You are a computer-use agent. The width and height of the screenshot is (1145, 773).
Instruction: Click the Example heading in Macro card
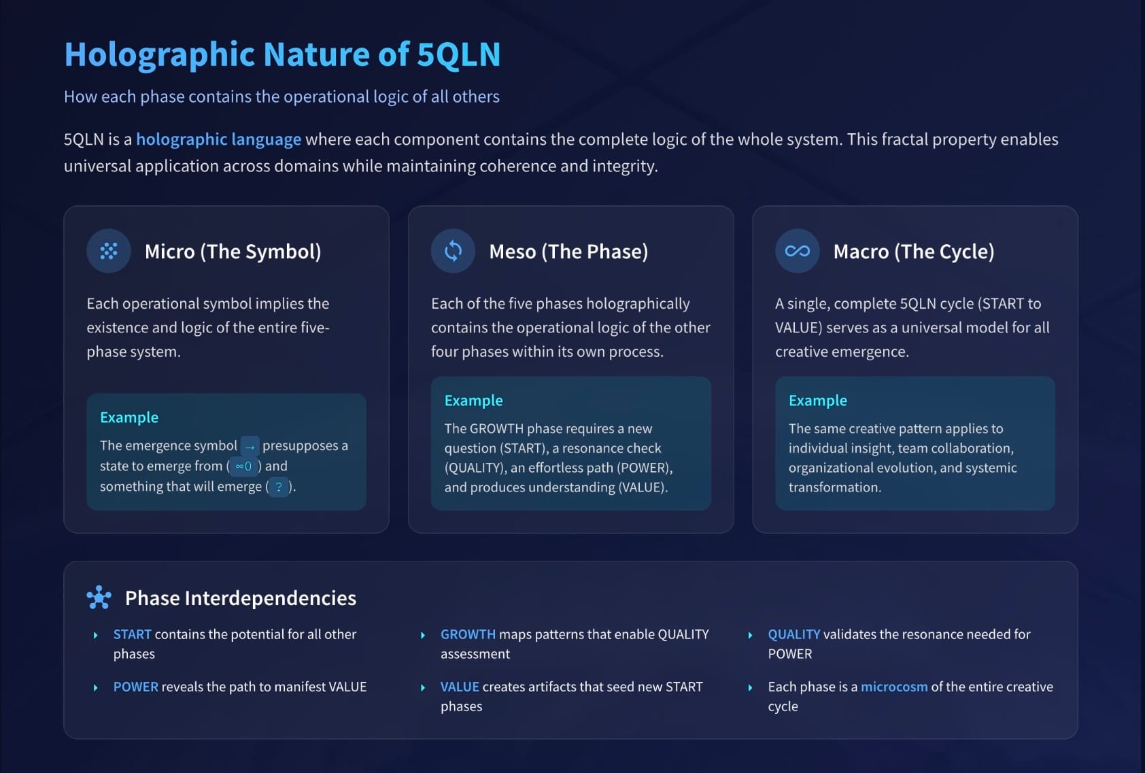(x=817, y=400)
